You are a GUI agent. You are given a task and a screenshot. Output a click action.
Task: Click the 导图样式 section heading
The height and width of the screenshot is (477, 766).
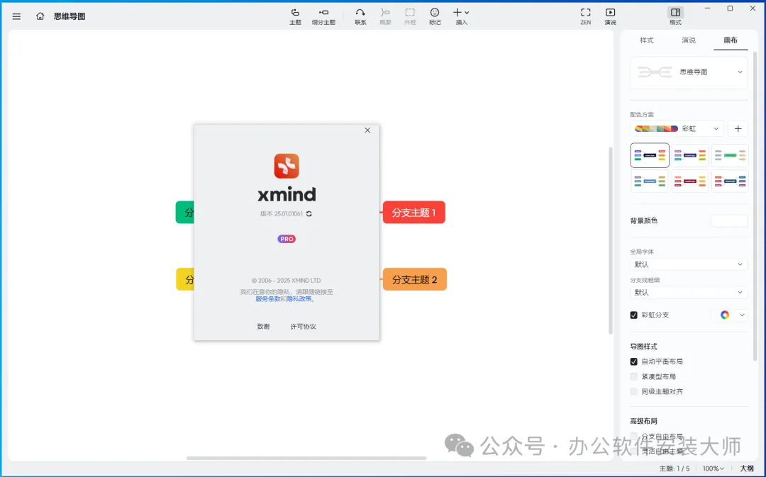point(643,347)
